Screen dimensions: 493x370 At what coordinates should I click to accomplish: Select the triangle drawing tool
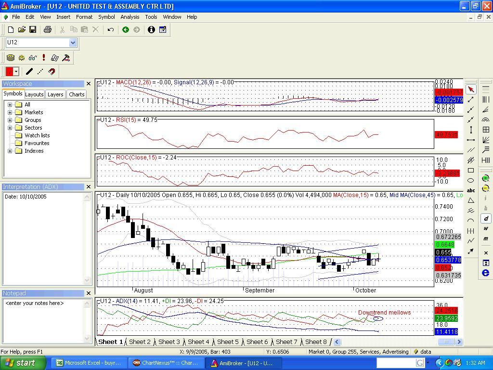coord(471,200)
